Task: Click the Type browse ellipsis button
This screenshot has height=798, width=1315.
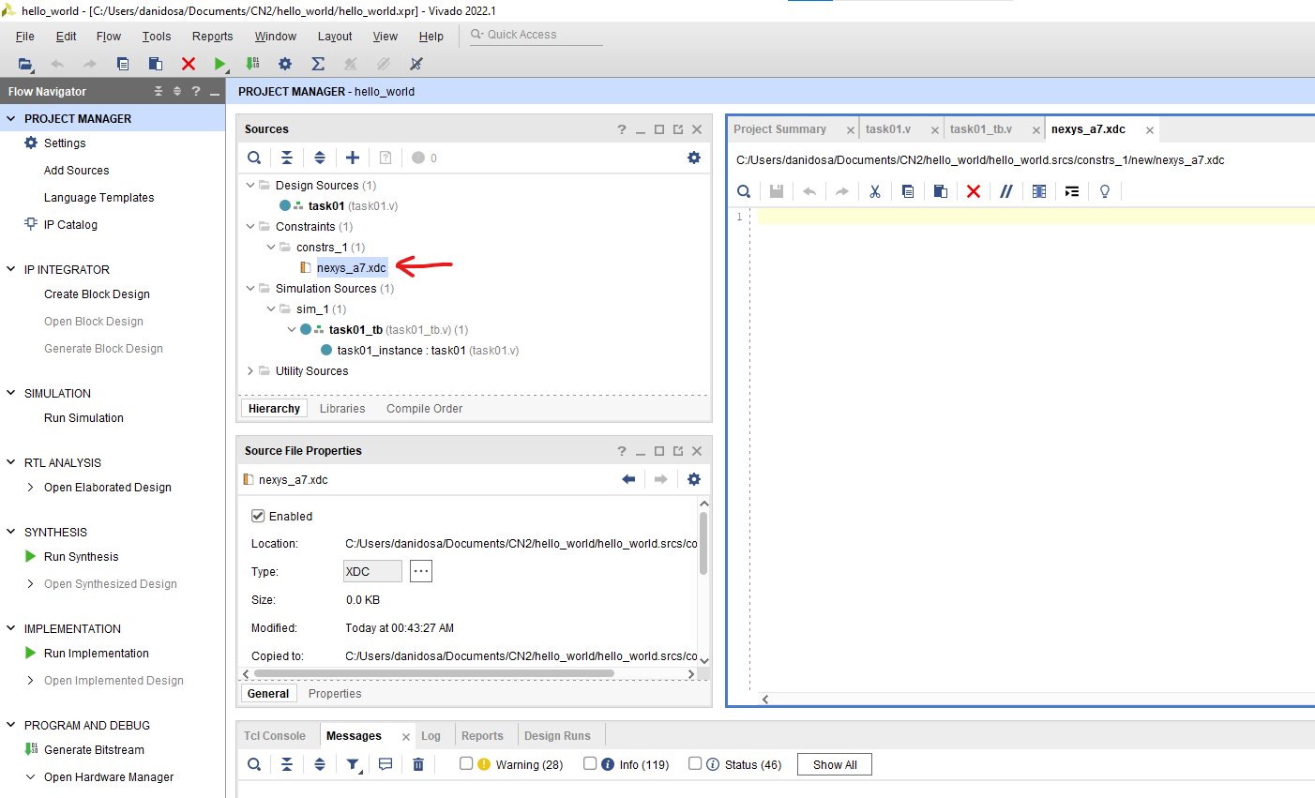Action: [x=421, y=571]
